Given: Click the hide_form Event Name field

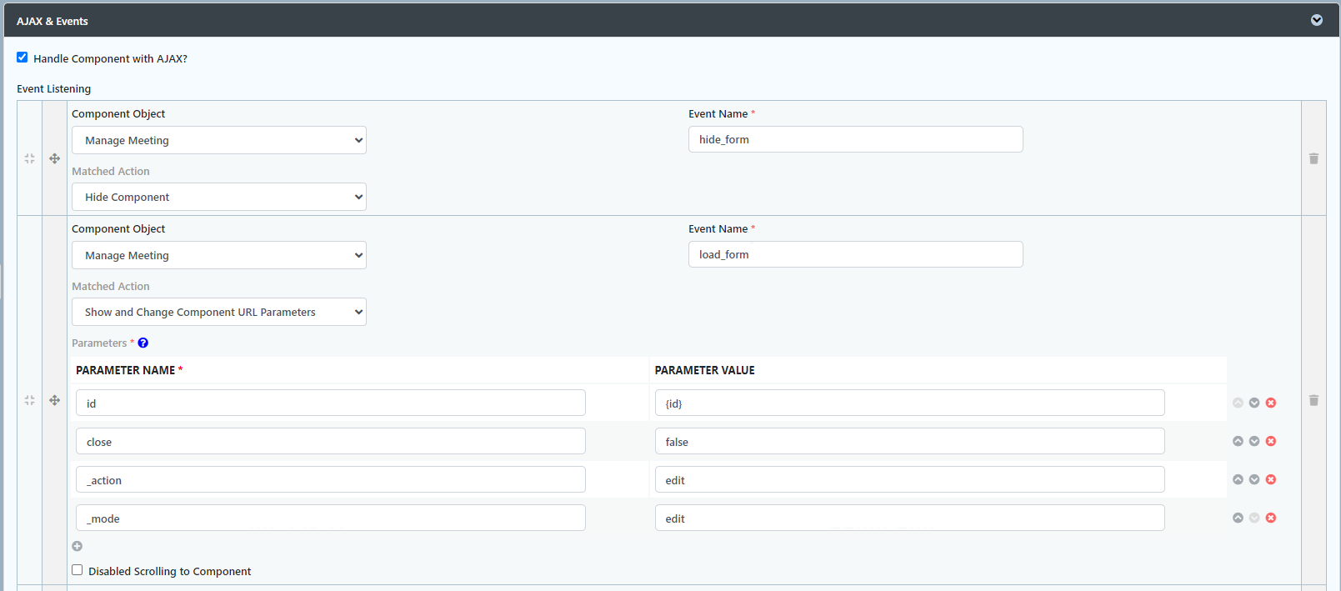Looking at the screenshot, I should [855, 139].
